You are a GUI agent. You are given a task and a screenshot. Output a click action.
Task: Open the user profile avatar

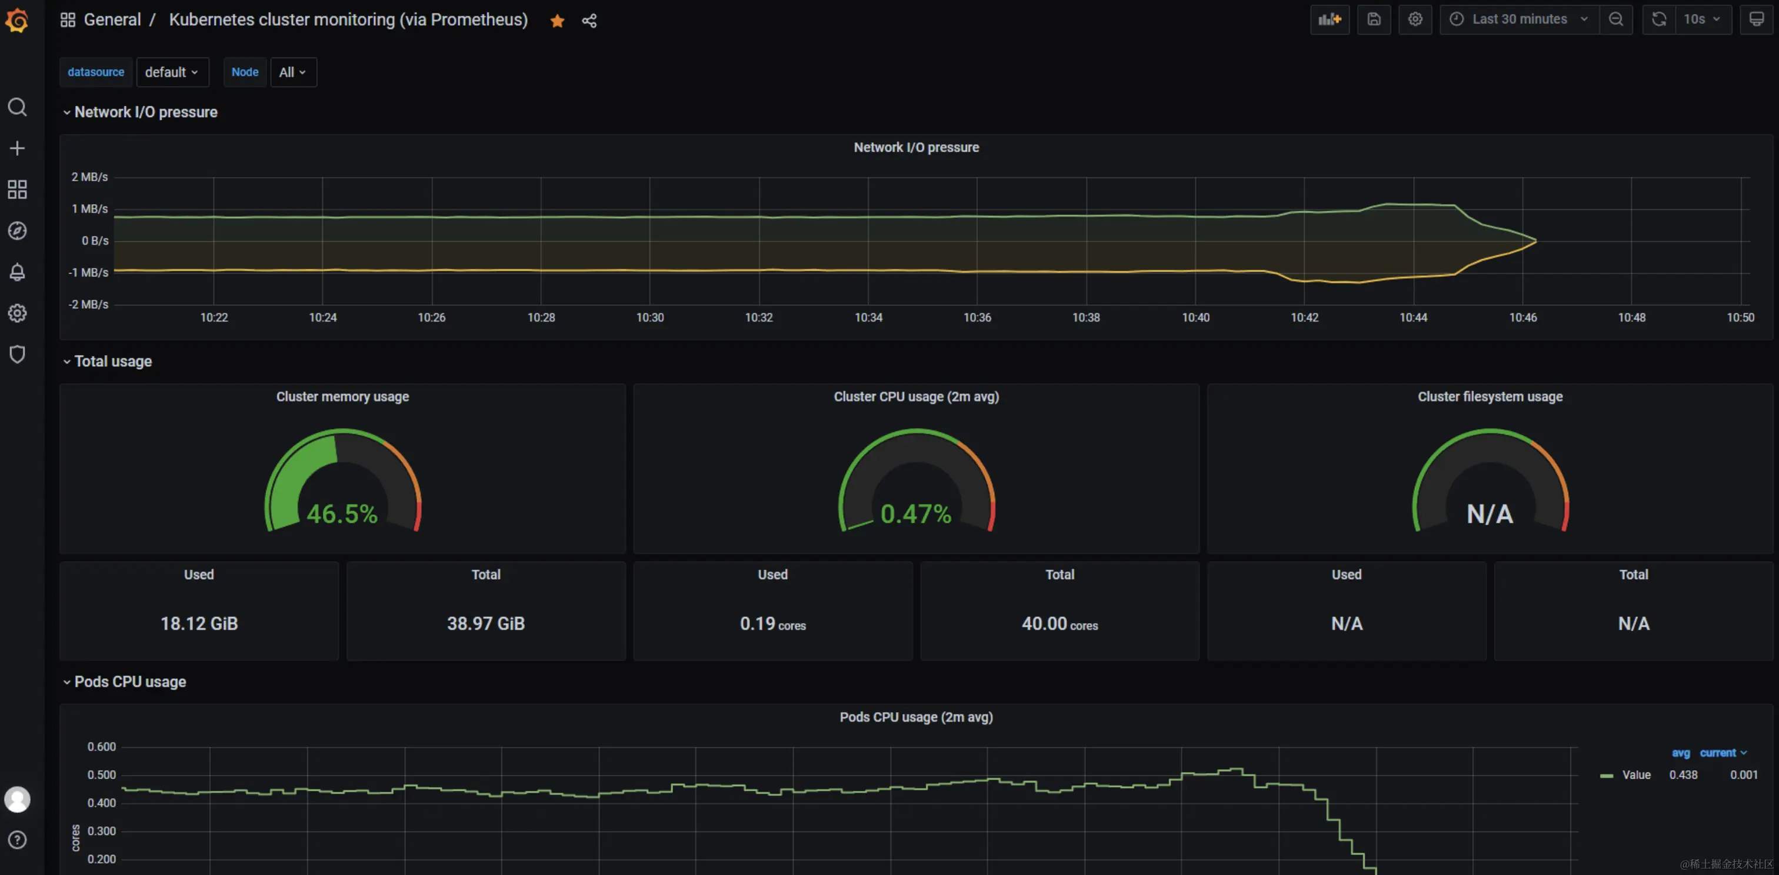pos(17,799)
